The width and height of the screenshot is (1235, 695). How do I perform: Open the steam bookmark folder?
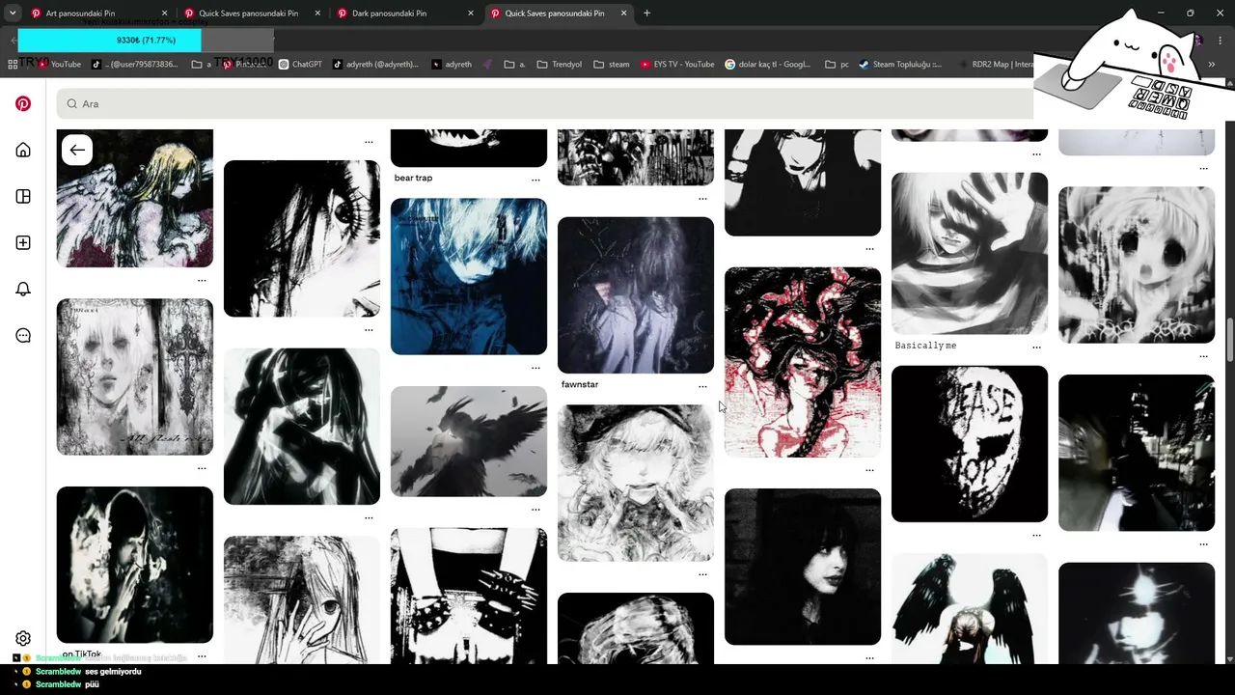tap(612, 65)
